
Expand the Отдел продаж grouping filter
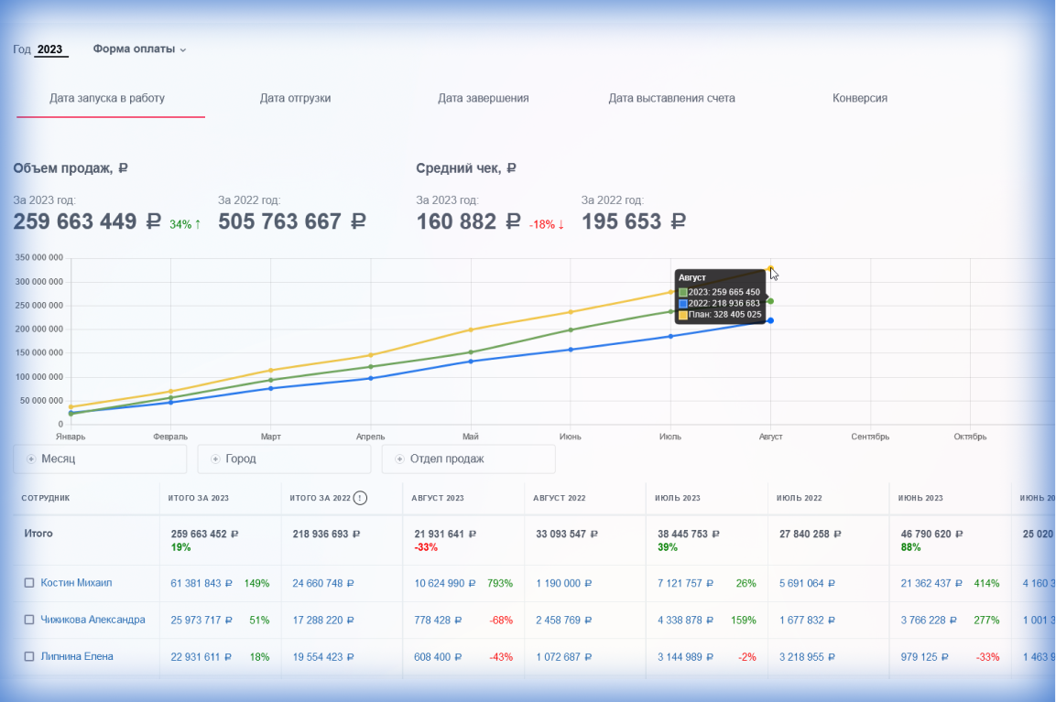pos(468,459)
